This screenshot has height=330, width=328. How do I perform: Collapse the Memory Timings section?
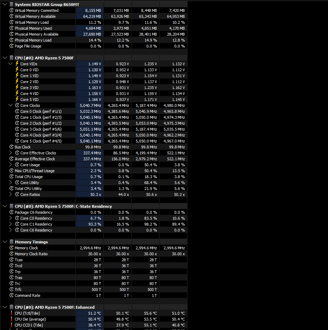point(5,242)
